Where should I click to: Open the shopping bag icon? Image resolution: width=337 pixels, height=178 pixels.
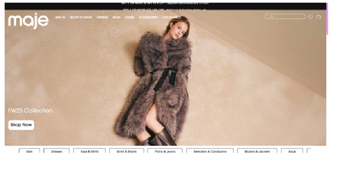pyautogui.click(x=318, y=17)
